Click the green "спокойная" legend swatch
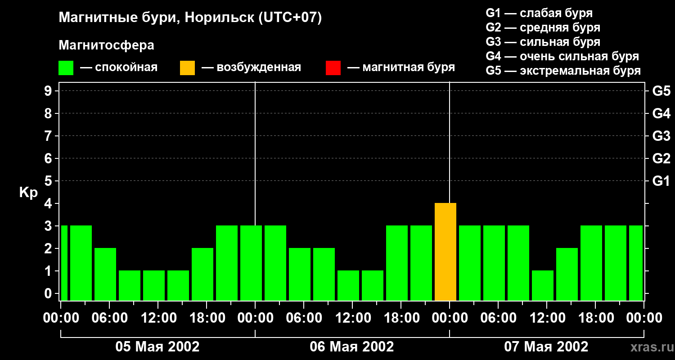This screenshot has height=360, width=675. pos(66,68)
